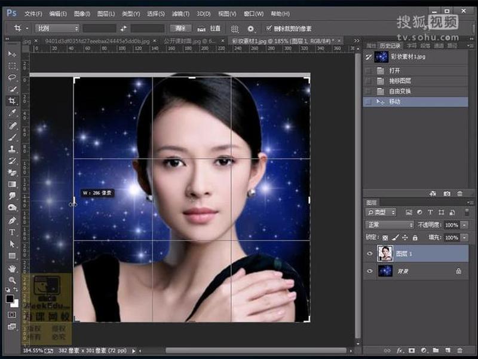Open the layer filter type (类型) dropdown
Screen dimensions: 478x359
tap(381, 212)
